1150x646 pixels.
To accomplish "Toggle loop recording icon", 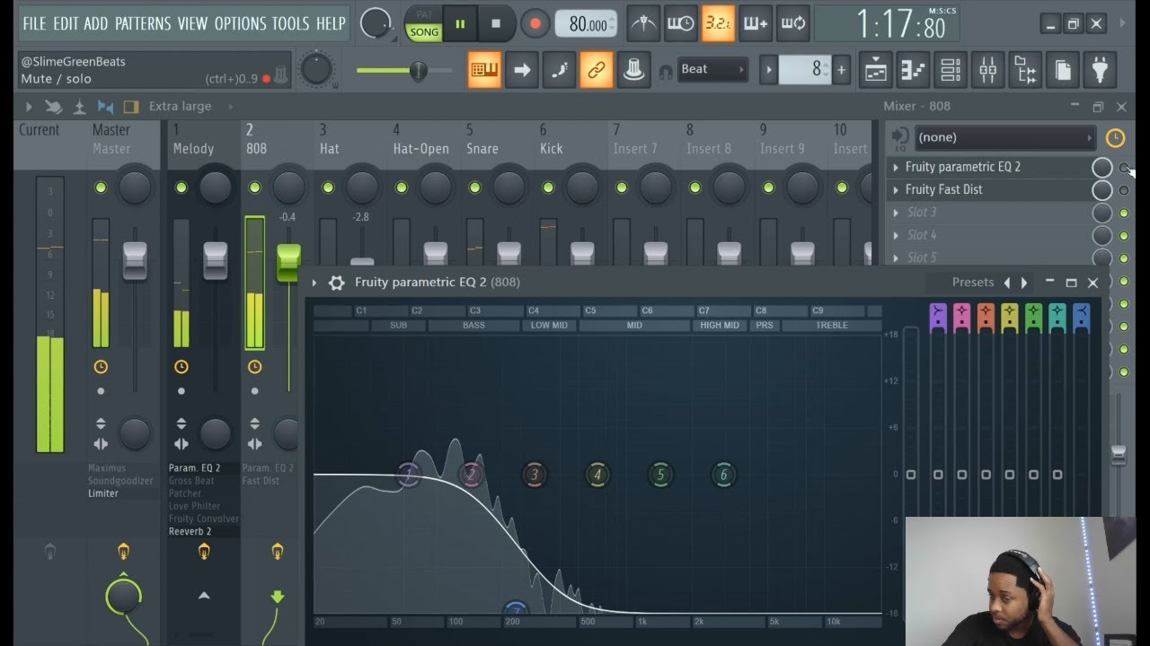I will coord(793,24).
